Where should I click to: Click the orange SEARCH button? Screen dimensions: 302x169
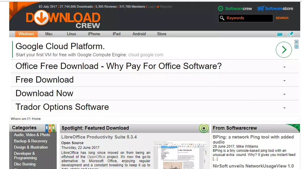(282, 18)
